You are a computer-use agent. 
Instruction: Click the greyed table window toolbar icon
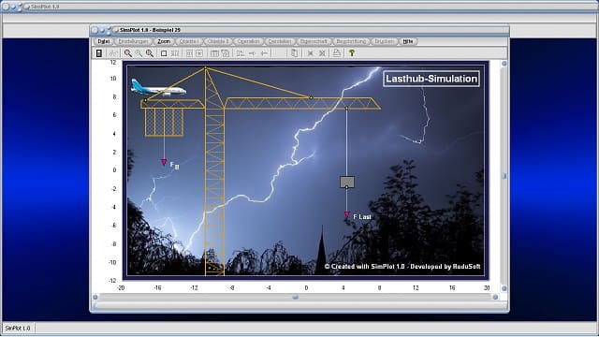point(214,53)
